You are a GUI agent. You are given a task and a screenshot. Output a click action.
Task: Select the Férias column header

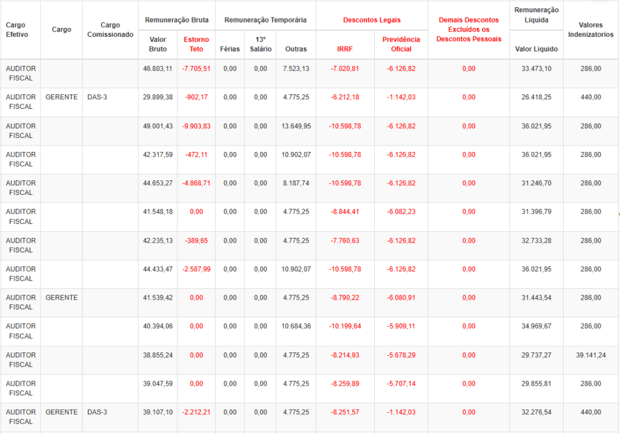click(230, 49)
